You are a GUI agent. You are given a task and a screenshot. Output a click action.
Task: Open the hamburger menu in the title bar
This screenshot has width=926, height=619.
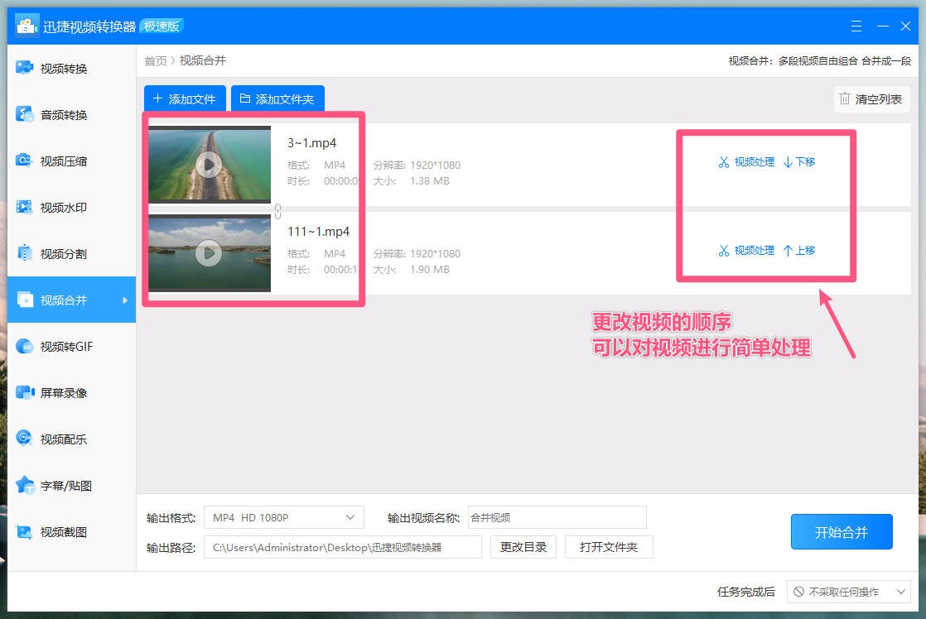pos(856,26)
